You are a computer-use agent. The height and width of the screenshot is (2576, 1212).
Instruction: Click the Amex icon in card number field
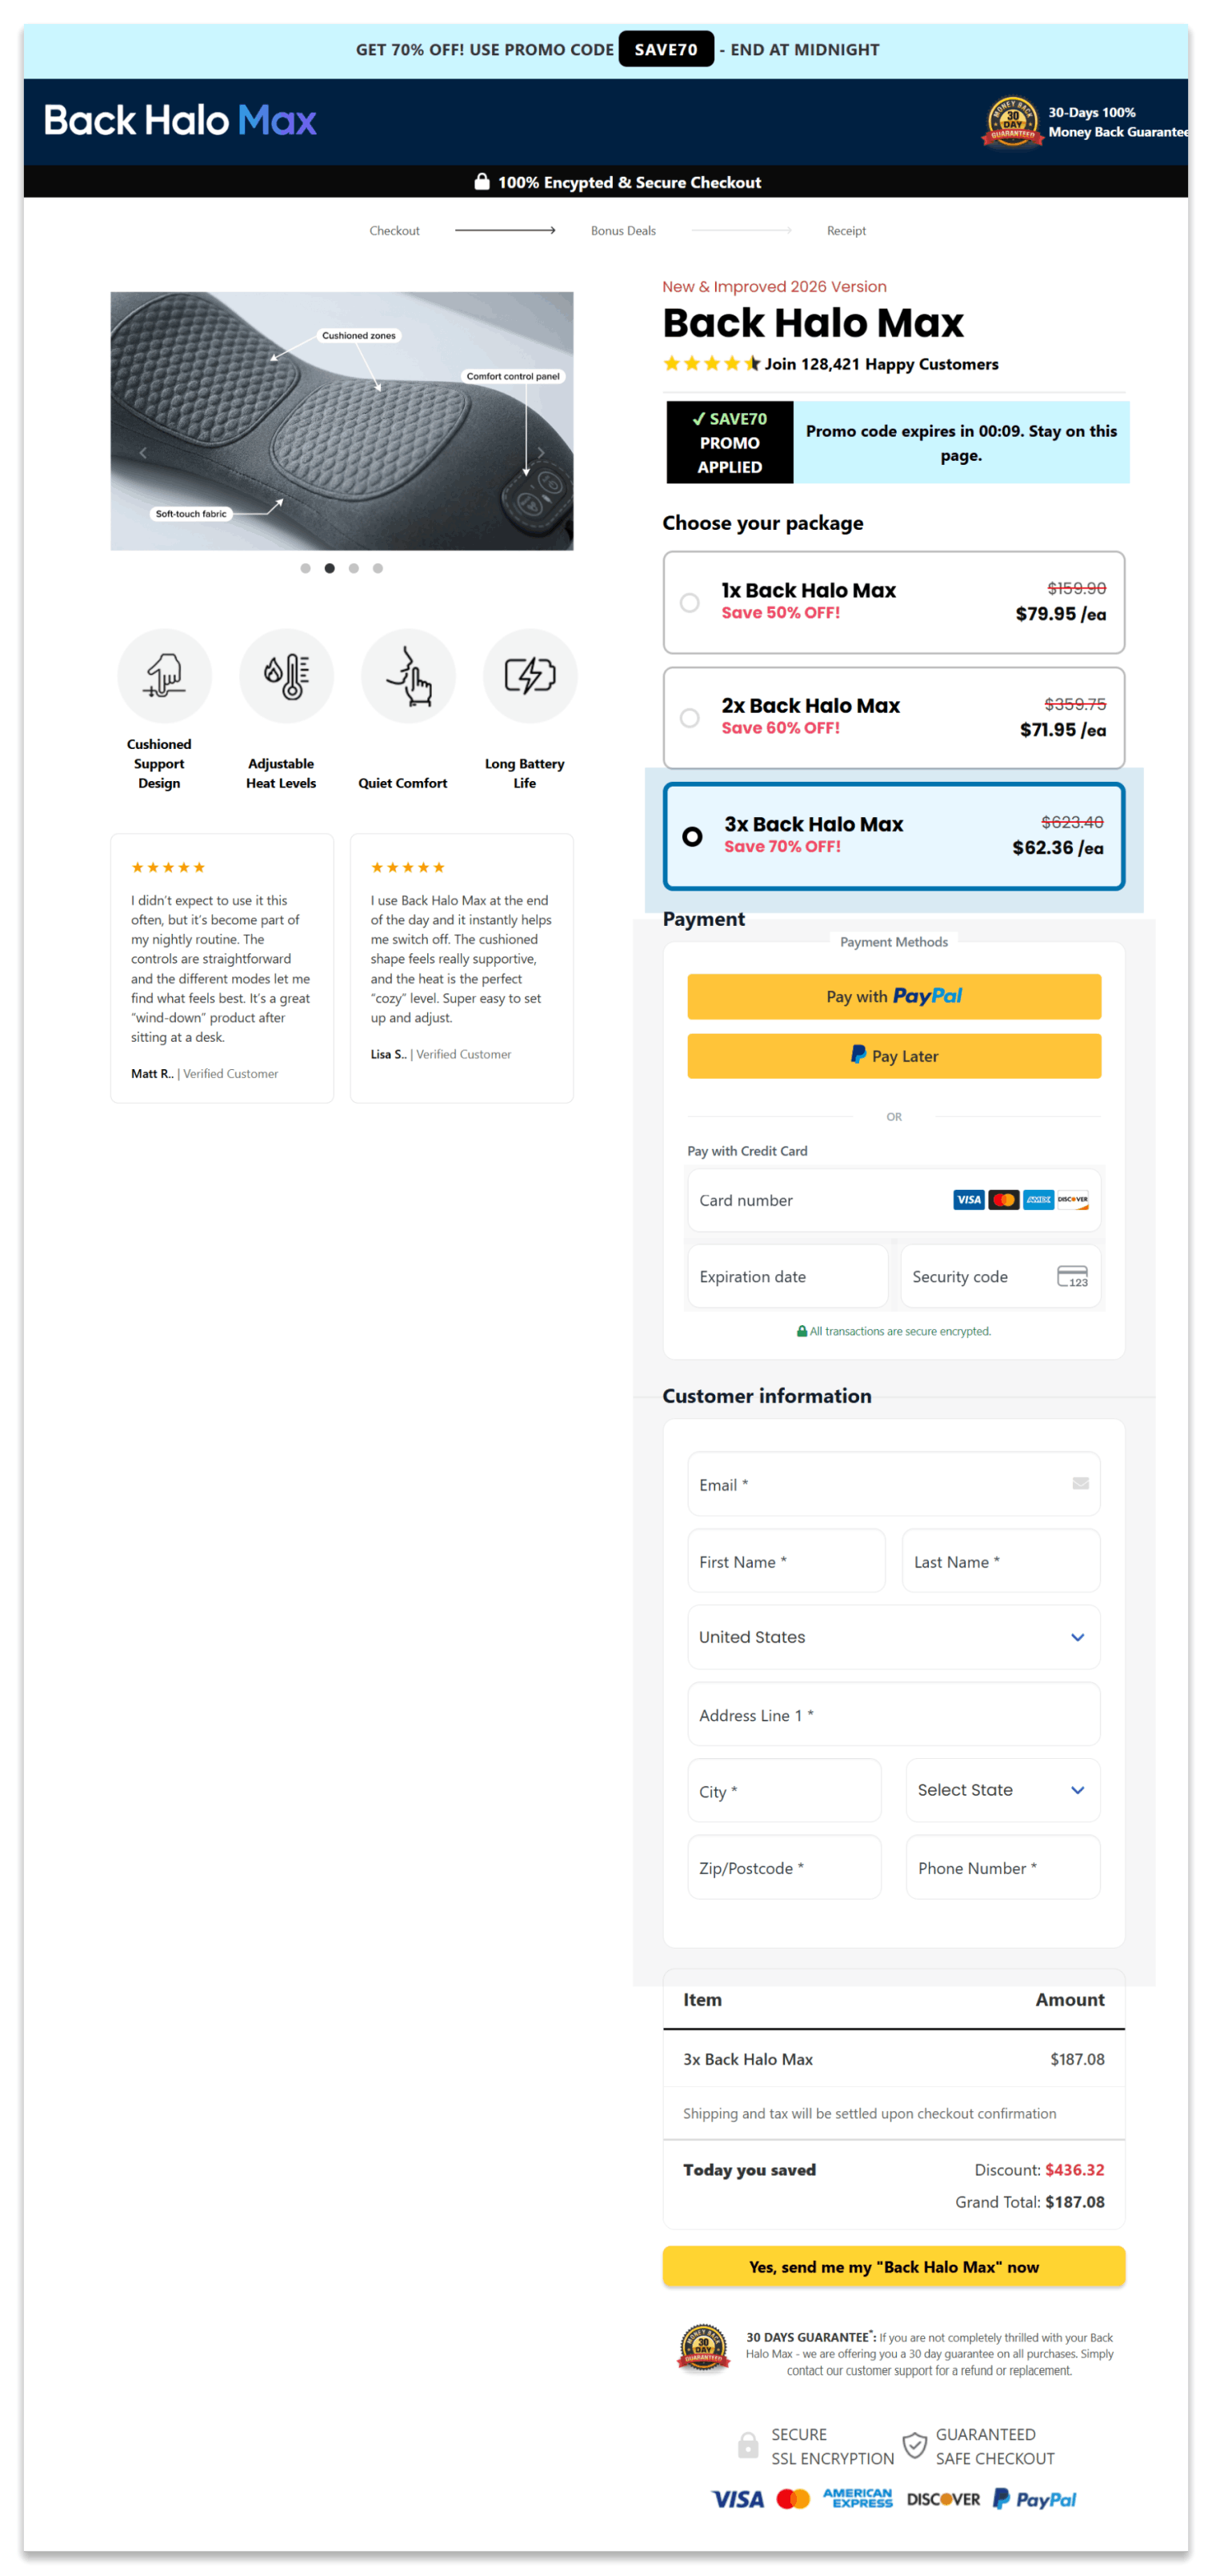(1038, 1200)
